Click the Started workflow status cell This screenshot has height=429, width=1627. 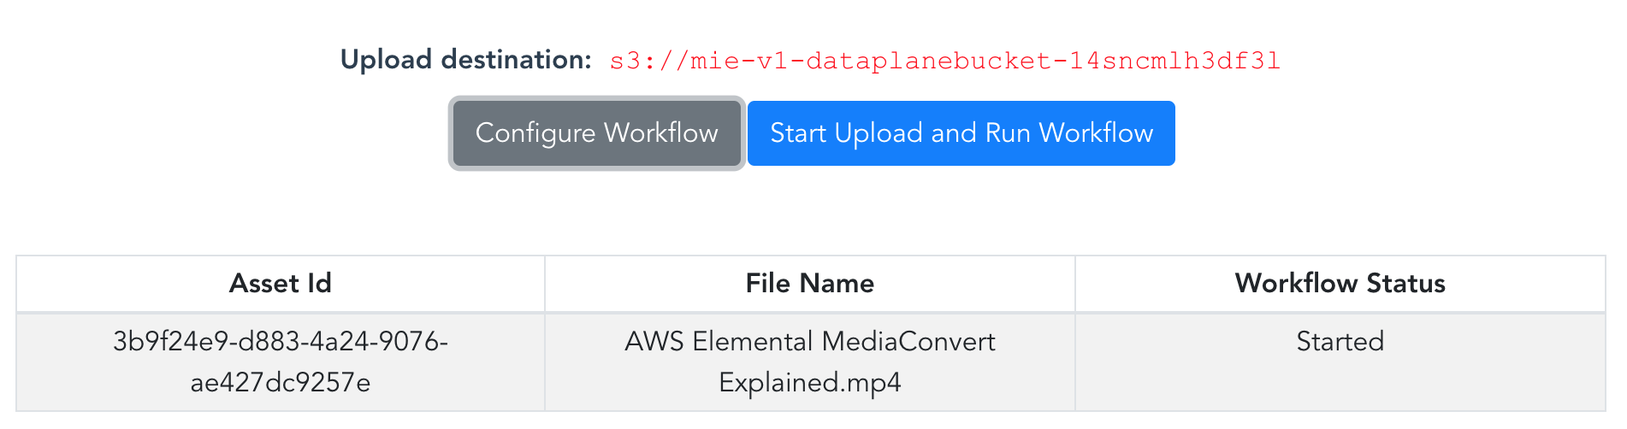(1340, 362)
